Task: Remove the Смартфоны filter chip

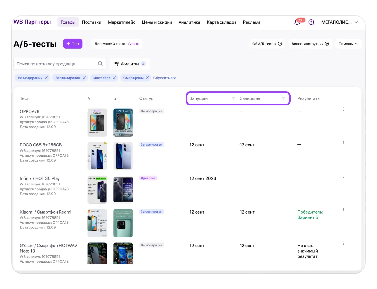Action: [x=147, y=78]
